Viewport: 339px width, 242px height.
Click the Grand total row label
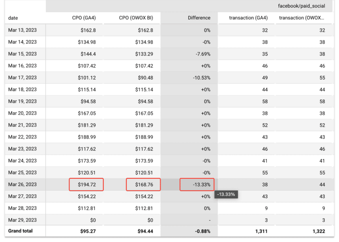(20, 231)
